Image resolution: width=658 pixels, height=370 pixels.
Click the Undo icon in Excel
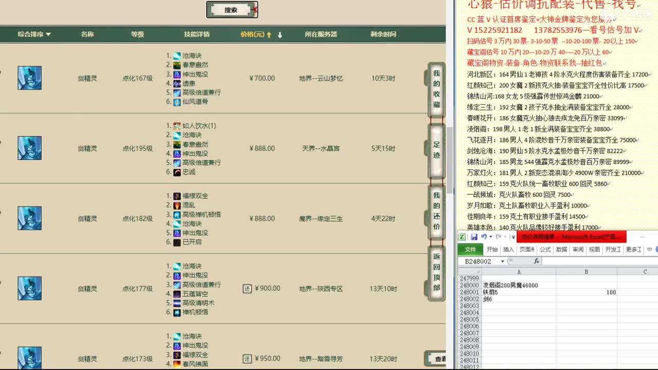[x=484, y=237]
